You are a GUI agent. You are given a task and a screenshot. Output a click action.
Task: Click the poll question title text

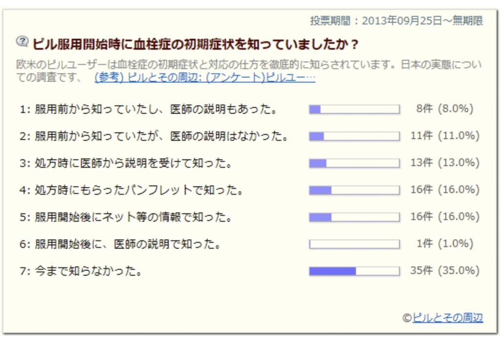(196, 45)
